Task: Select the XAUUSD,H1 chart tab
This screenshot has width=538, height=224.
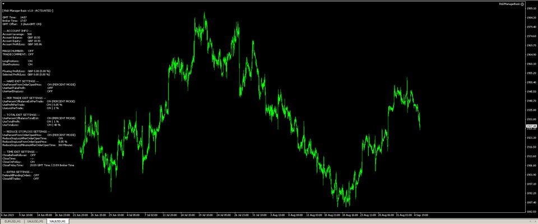Action: [x=59, y=222]
